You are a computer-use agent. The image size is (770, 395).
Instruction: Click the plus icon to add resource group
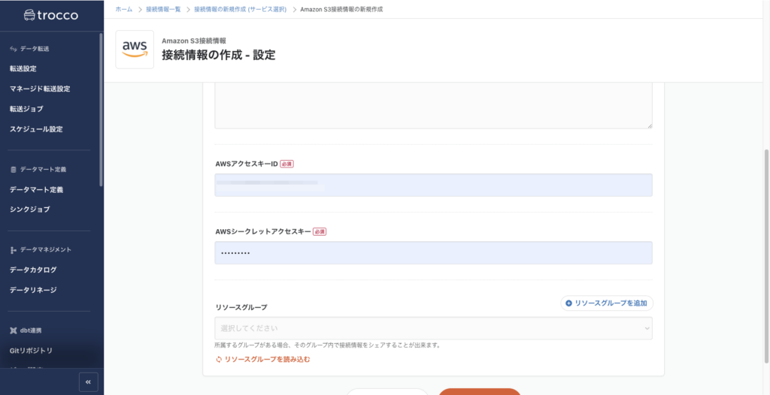[x=569, y=303]
